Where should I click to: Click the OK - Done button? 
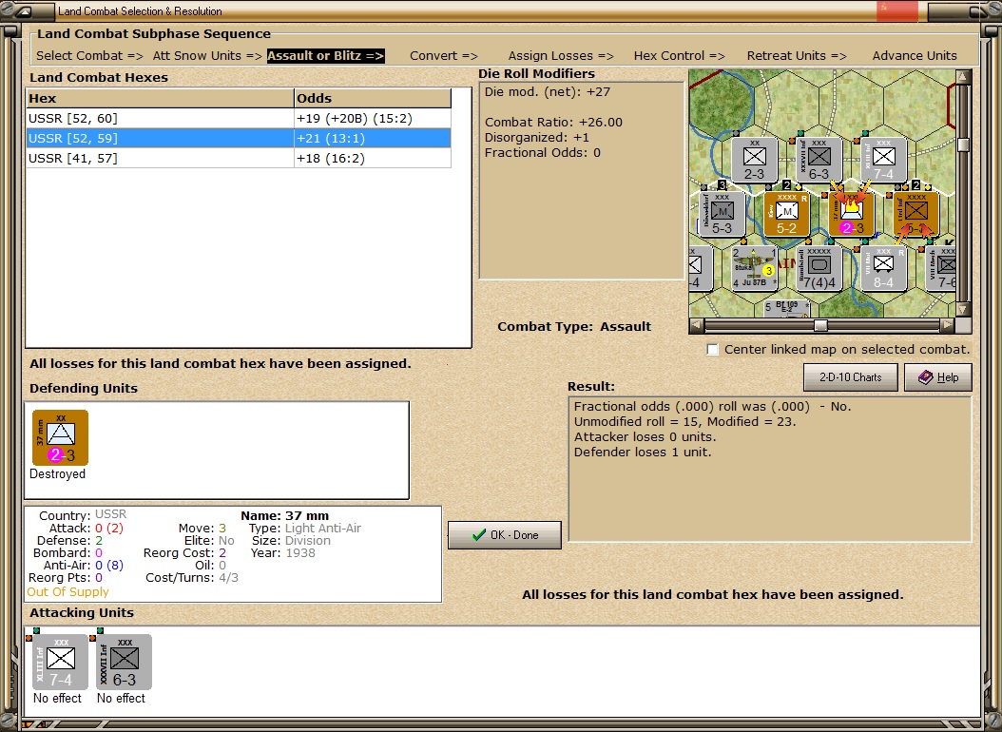coord(505,535)
